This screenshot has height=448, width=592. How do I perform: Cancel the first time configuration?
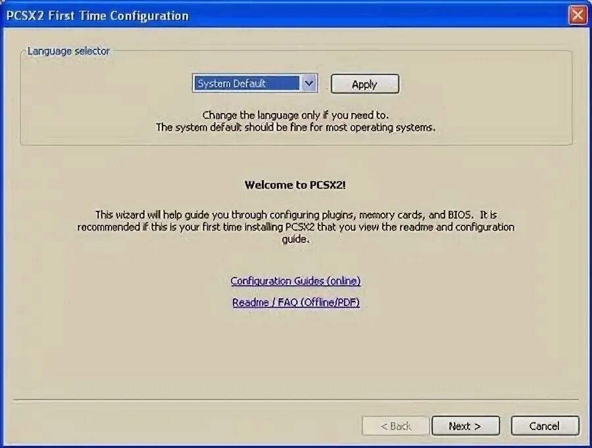click(x=545, y=426)
